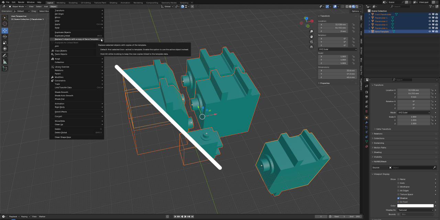This screenshot has height=220, width=440.
Task: Activate the Measure tool
Action: (5, 62)
